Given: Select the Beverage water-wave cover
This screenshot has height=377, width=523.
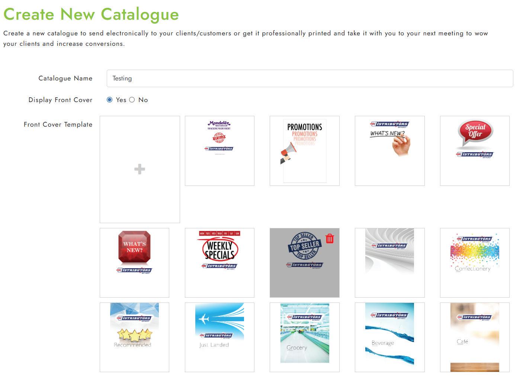Looking at the screenshot, I should [389, 337].
